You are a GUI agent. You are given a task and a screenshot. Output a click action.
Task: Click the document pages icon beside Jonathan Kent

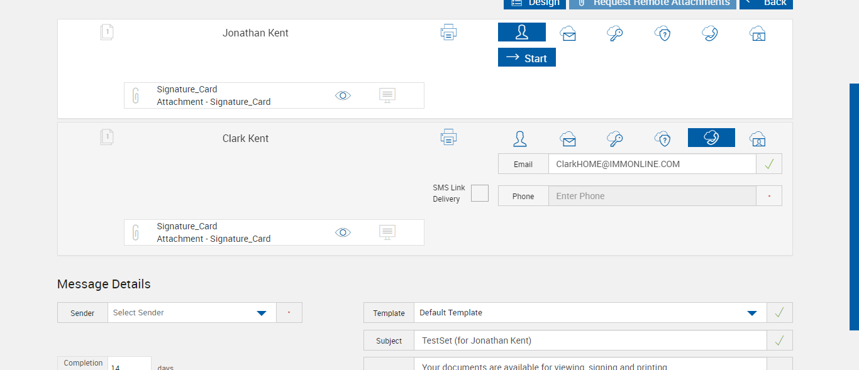(107, 32)
